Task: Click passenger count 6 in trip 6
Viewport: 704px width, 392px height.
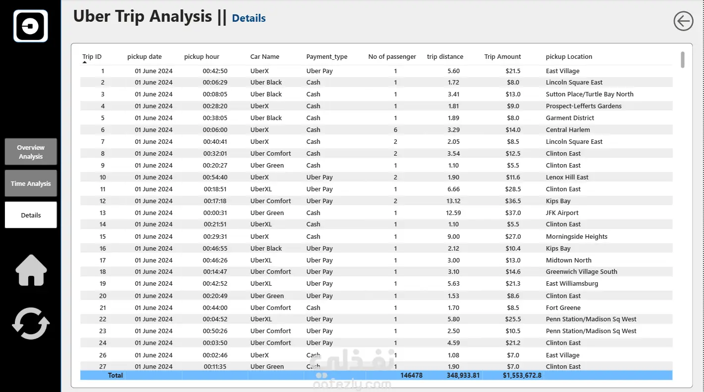Action: tap(395, 130)
